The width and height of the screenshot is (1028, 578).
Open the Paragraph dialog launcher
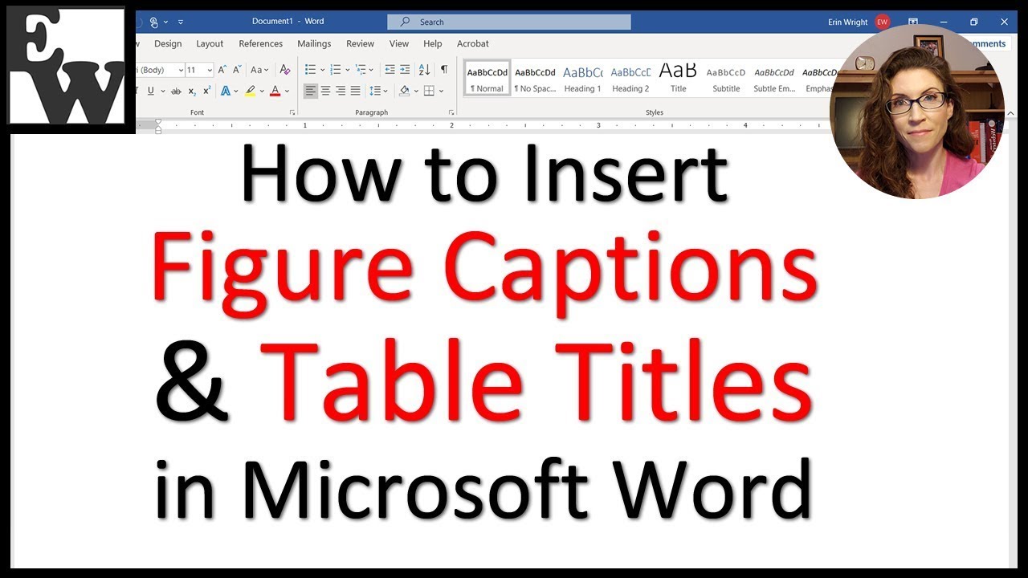click(x=451, y=112)
